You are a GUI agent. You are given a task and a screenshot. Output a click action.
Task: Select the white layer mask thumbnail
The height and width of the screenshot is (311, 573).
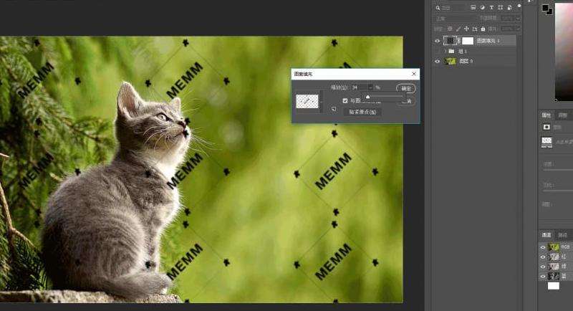468,41
